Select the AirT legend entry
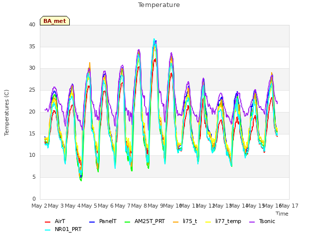 pyautogui.click(x=60, y=221)
